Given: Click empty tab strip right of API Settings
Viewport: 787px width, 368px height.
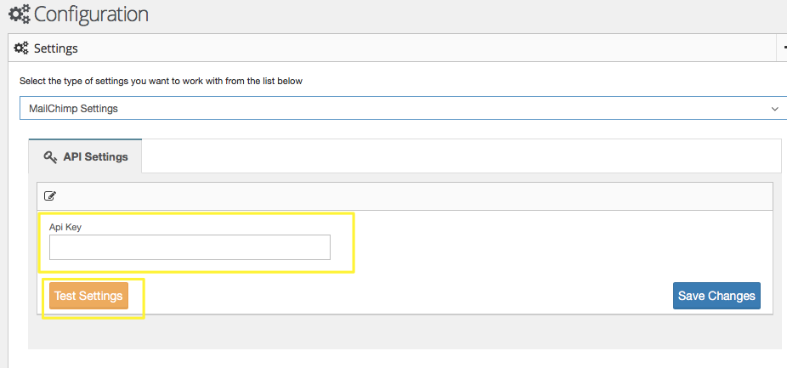Looking at the screenshot, I should (x=459, y=156).
